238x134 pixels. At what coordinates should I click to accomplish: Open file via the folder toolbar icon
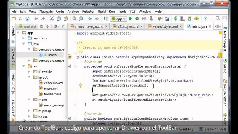[13, 19]
